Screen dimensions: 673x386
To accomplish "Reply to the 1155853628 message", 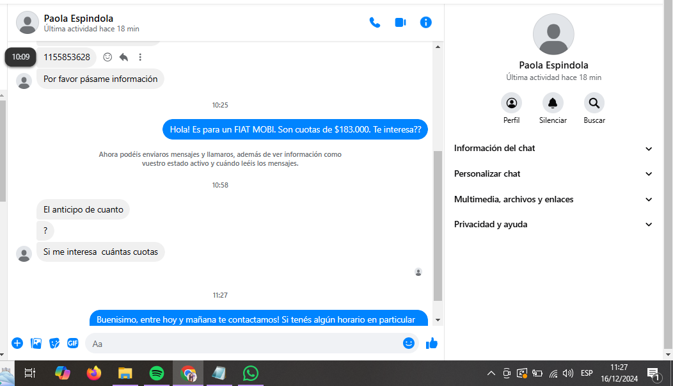I will coord(123,57).
